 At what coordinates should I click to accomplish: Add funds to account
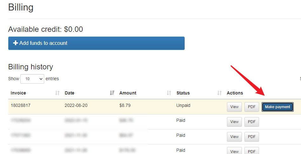point(96,43)
